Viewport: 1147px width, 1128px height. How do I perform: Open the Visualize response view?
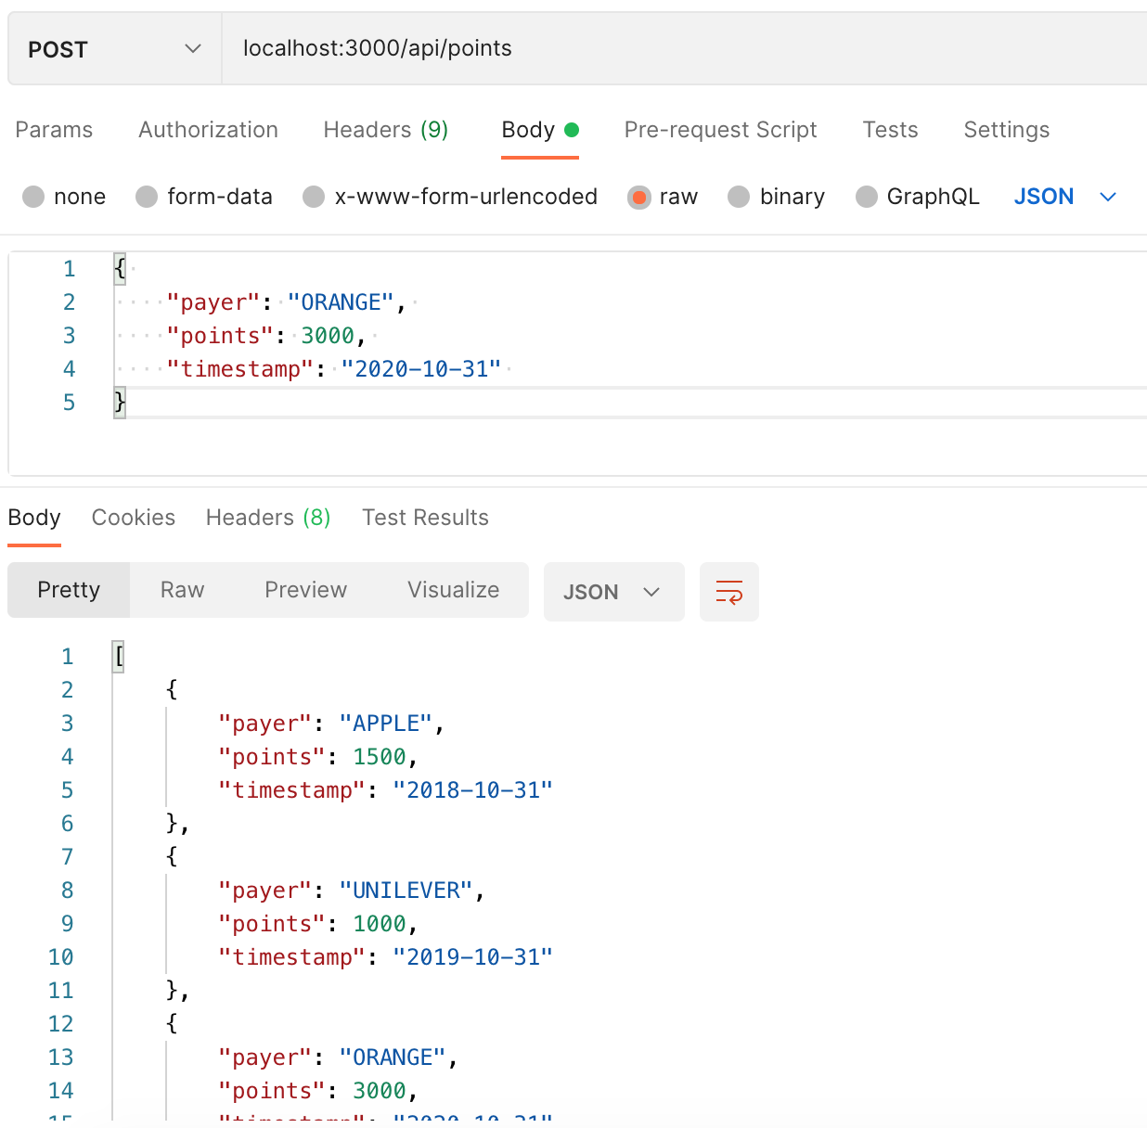coord(453,590)
